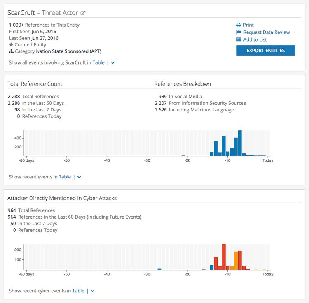The height and width of the screenshot is (303, 309).
Task: Click small blue bar near -27 days in attacks chart
Action: point(159,269)
